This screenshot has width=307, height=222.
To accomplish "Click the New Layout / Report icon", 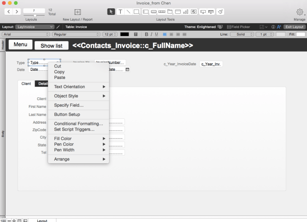I will 77,12.
